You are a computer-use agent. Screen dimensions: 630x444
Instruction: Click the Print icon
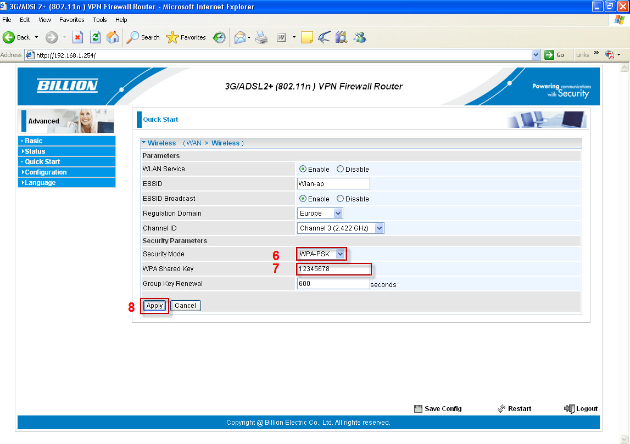[x=261, y=37]
